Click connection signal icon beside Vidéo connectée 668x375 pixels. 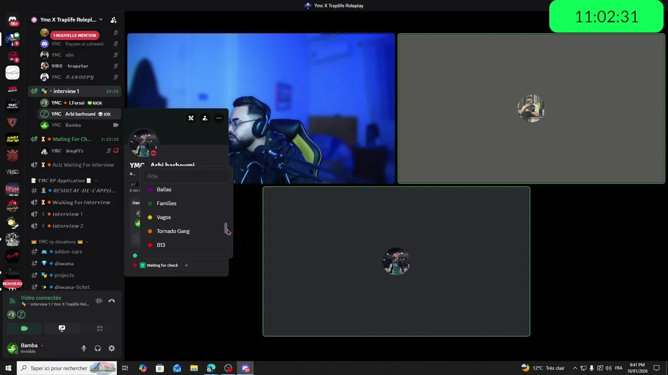(13, 301)
